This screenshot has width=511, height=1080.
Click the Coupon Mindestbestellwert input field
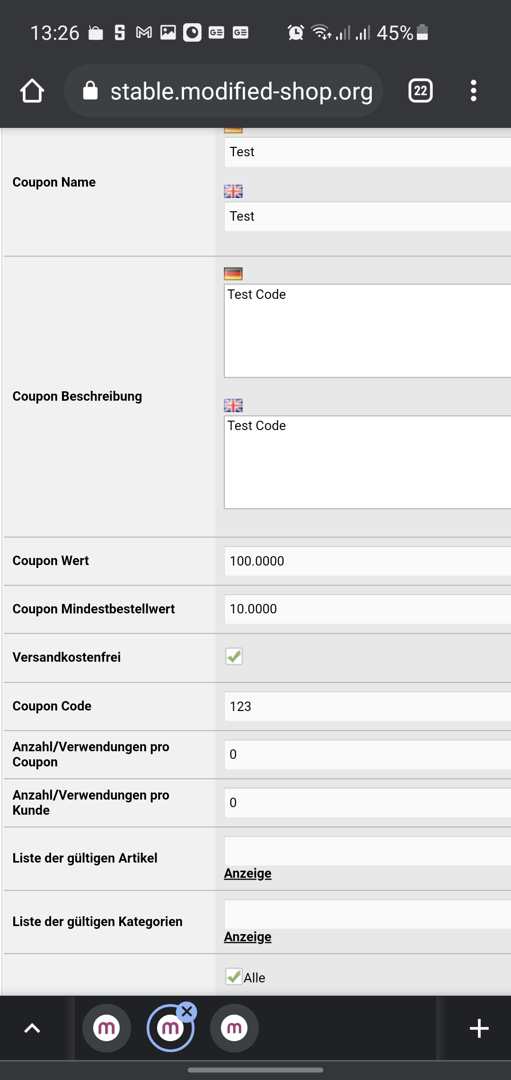point(367,609)
